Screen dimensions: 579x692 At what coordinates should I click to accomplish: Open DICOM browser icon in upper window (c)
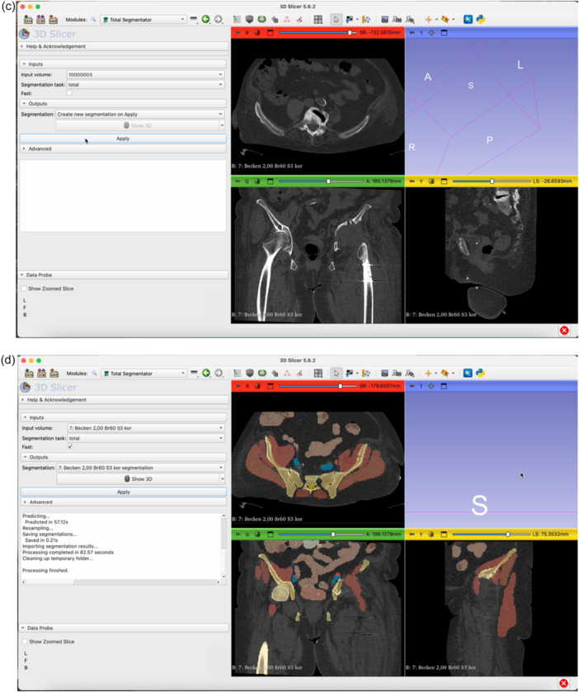click(40, 20)
